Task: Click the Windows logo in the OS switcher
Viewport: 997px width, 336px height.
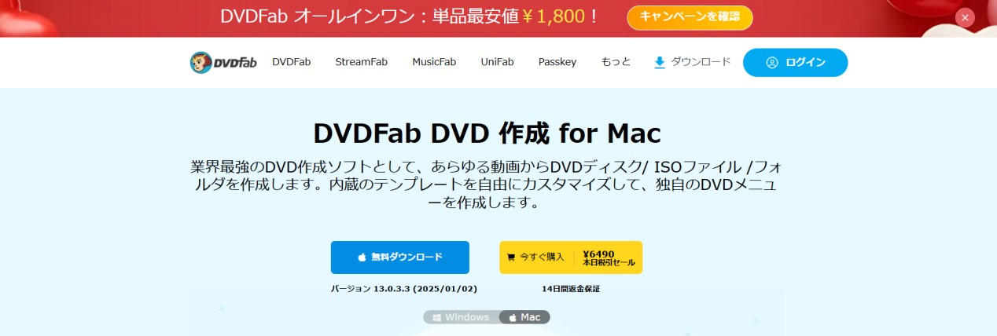Action: click(436, 317)
